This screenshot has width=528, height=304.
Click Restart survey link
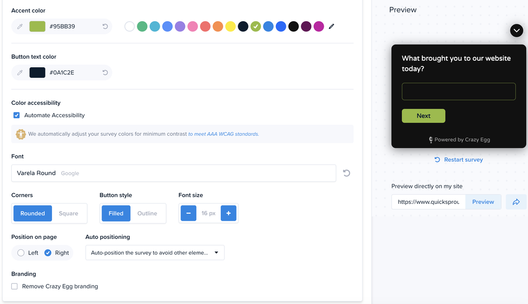click(458, 160)
